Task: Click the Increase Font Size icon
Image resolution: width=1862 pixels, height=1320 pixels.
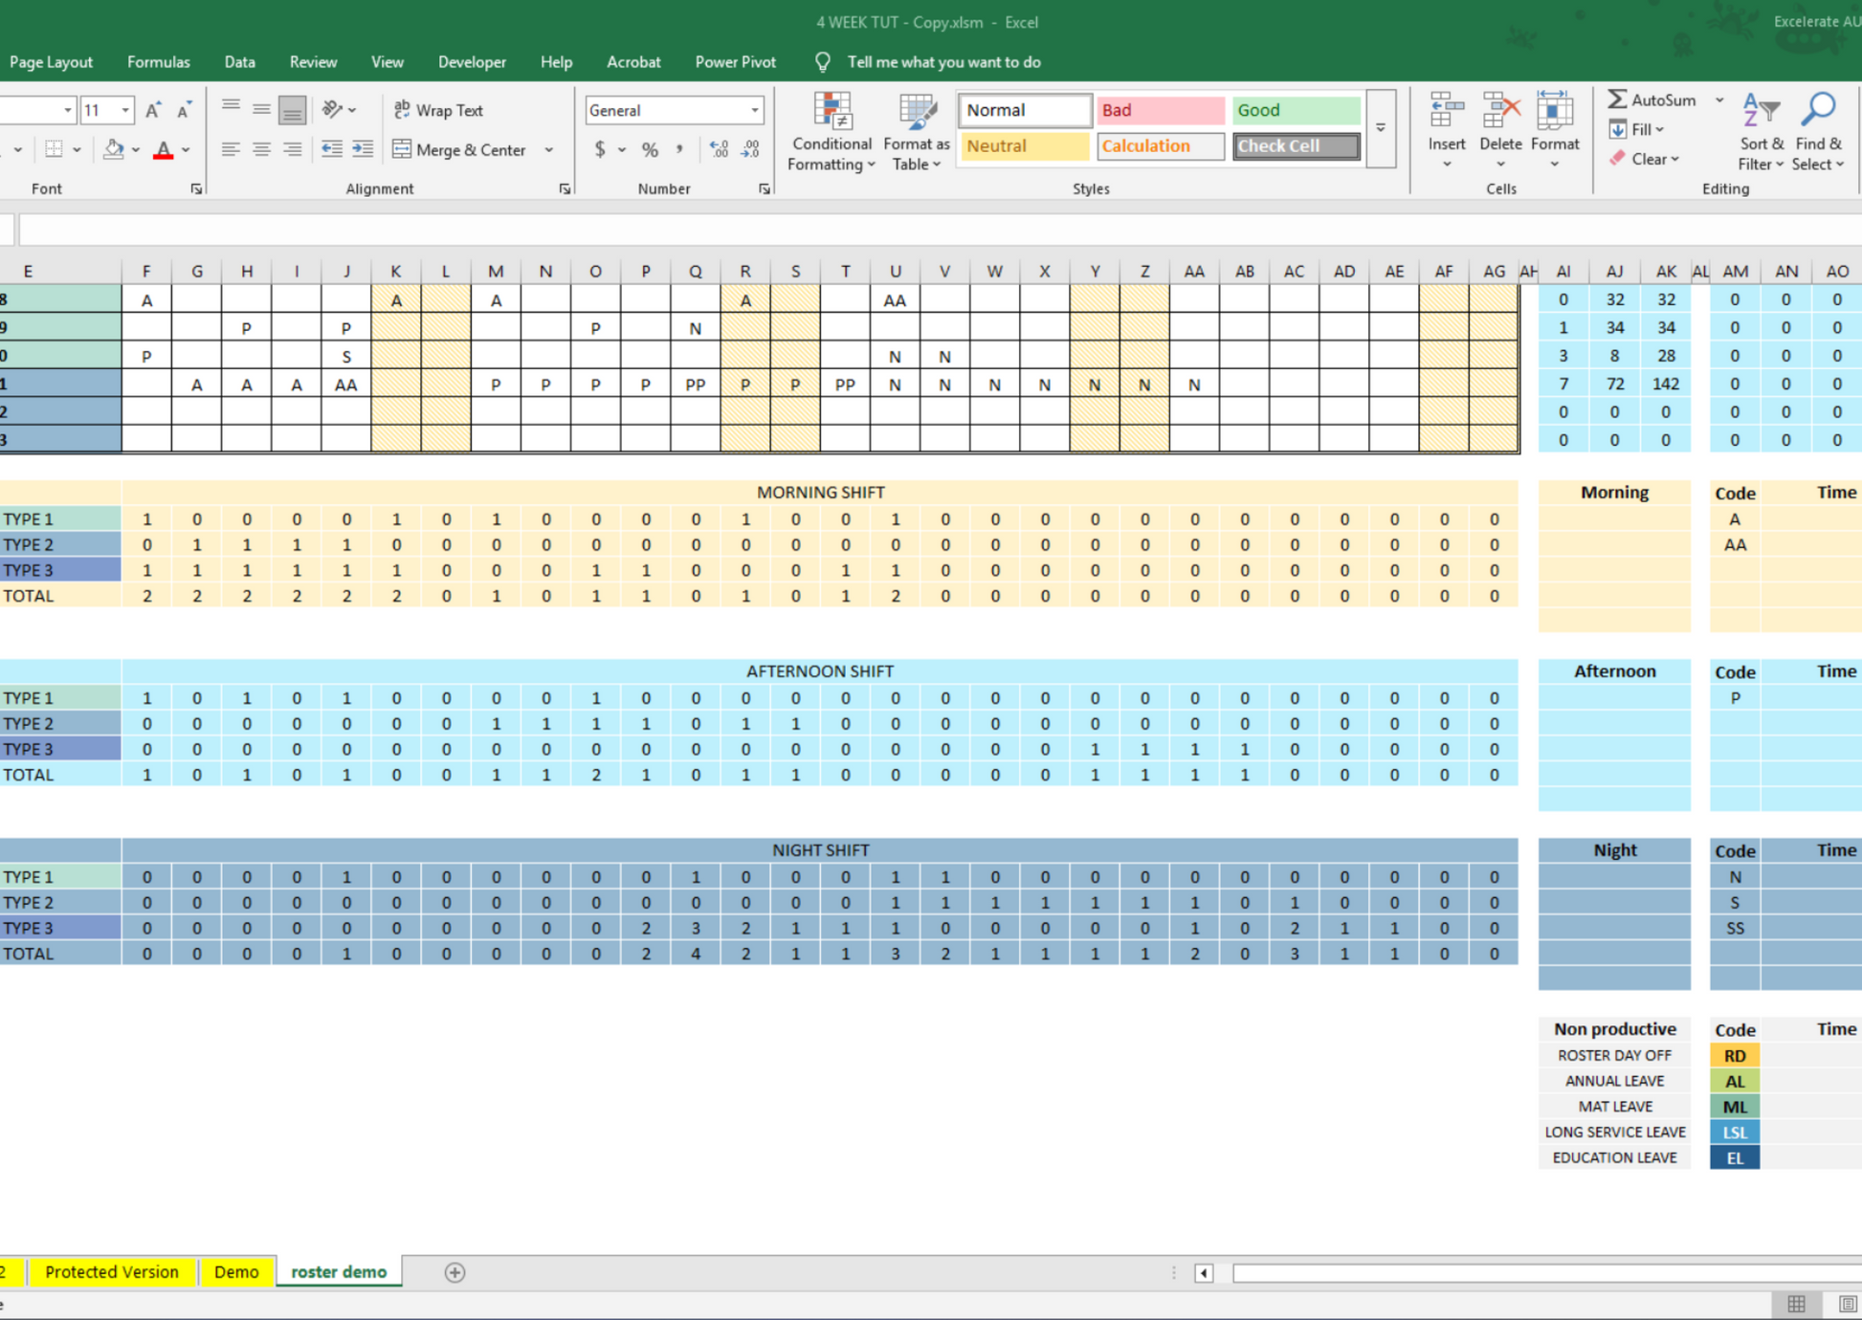Action: point(153,110)
